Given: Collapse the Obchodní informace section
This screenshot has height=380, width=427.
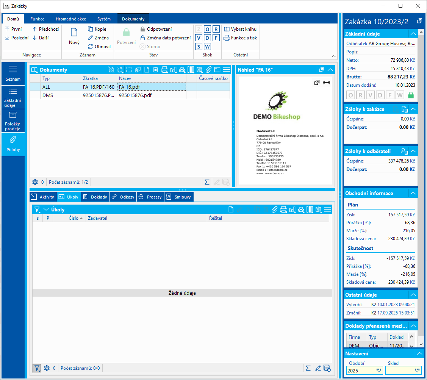Looking at the screenshot, I should point(413,193).
